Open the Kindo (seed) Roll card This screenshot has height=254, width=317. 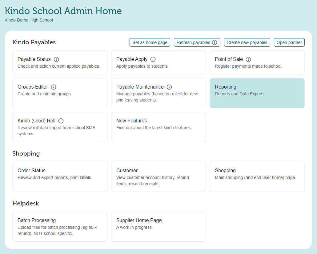(x=60, y=127)
